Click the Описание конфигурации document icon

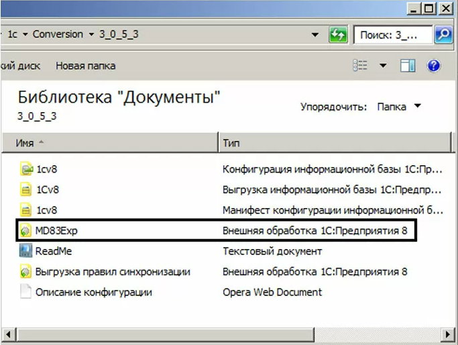pyautogui.click(x=25, y=292)
